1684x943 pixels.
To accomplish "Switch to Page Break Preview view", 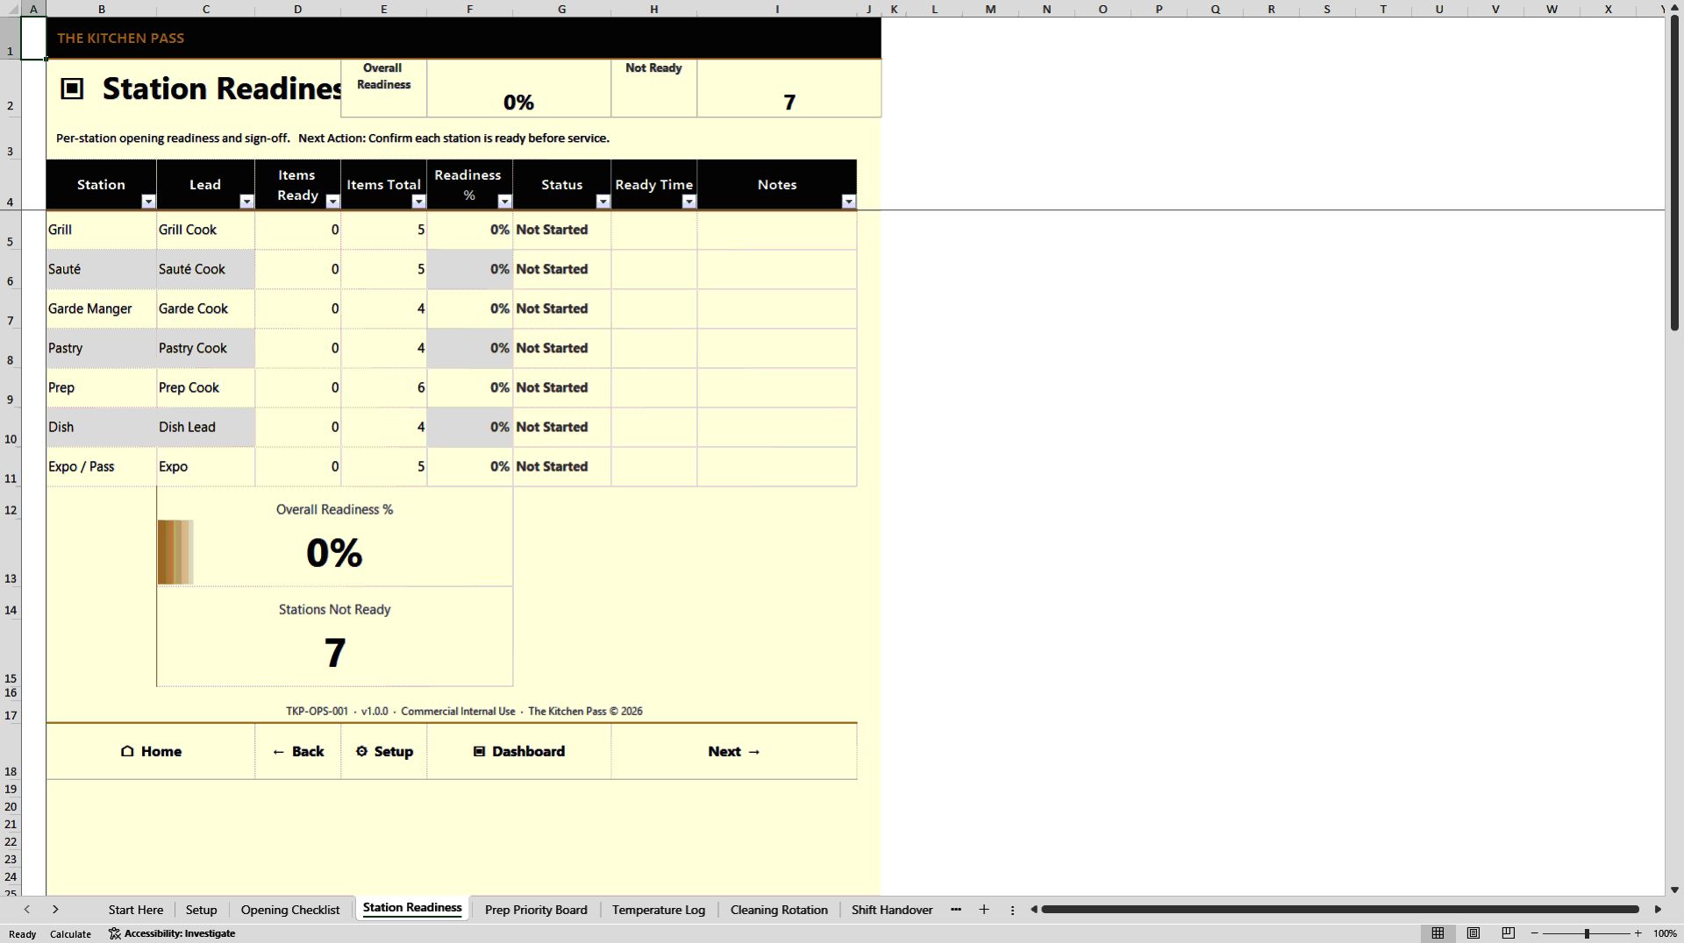I will [1509, 933].
